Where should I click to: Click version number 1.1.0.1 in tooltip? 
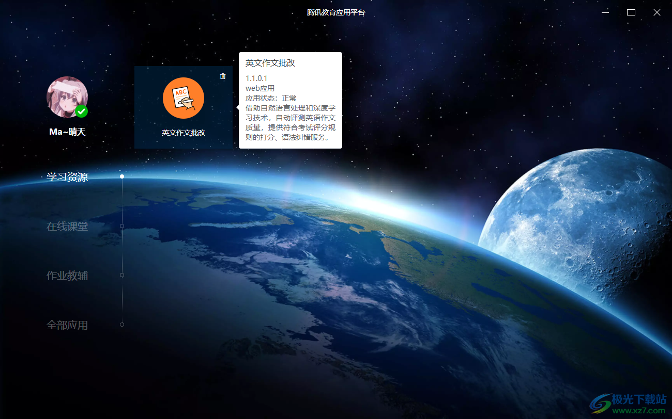click(256, 78)
